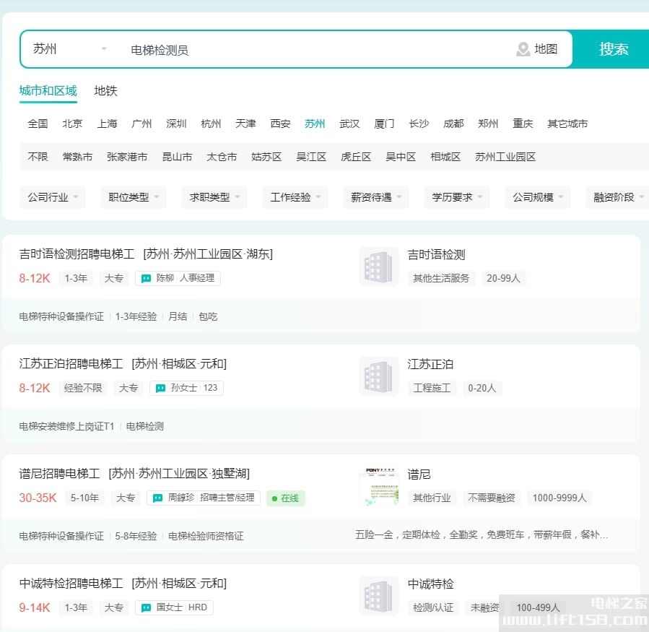Switch to the 地铁 tab

[105, 91]
